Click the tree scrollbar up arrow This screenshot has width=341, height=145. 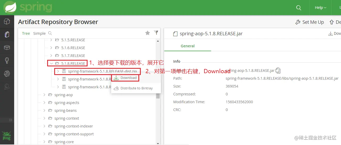pos(158,41)
